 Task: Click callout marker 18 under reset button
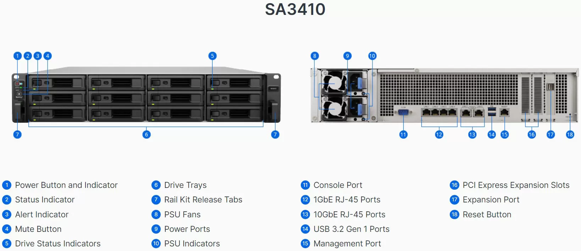coord(570,135)
